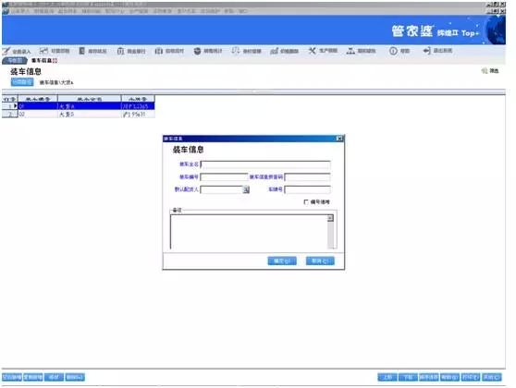Click the round help icon in toolbar
This screenshot has width=516, height=388.
[393, 51]
